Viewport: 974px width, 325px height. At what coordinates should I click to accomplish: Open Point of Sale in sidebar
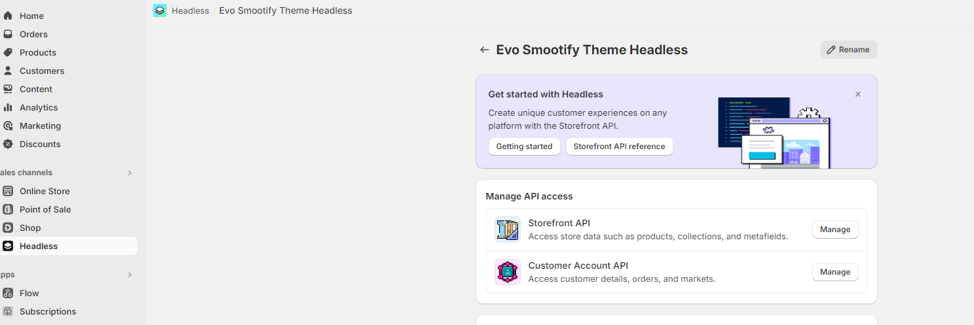point(45,209)
